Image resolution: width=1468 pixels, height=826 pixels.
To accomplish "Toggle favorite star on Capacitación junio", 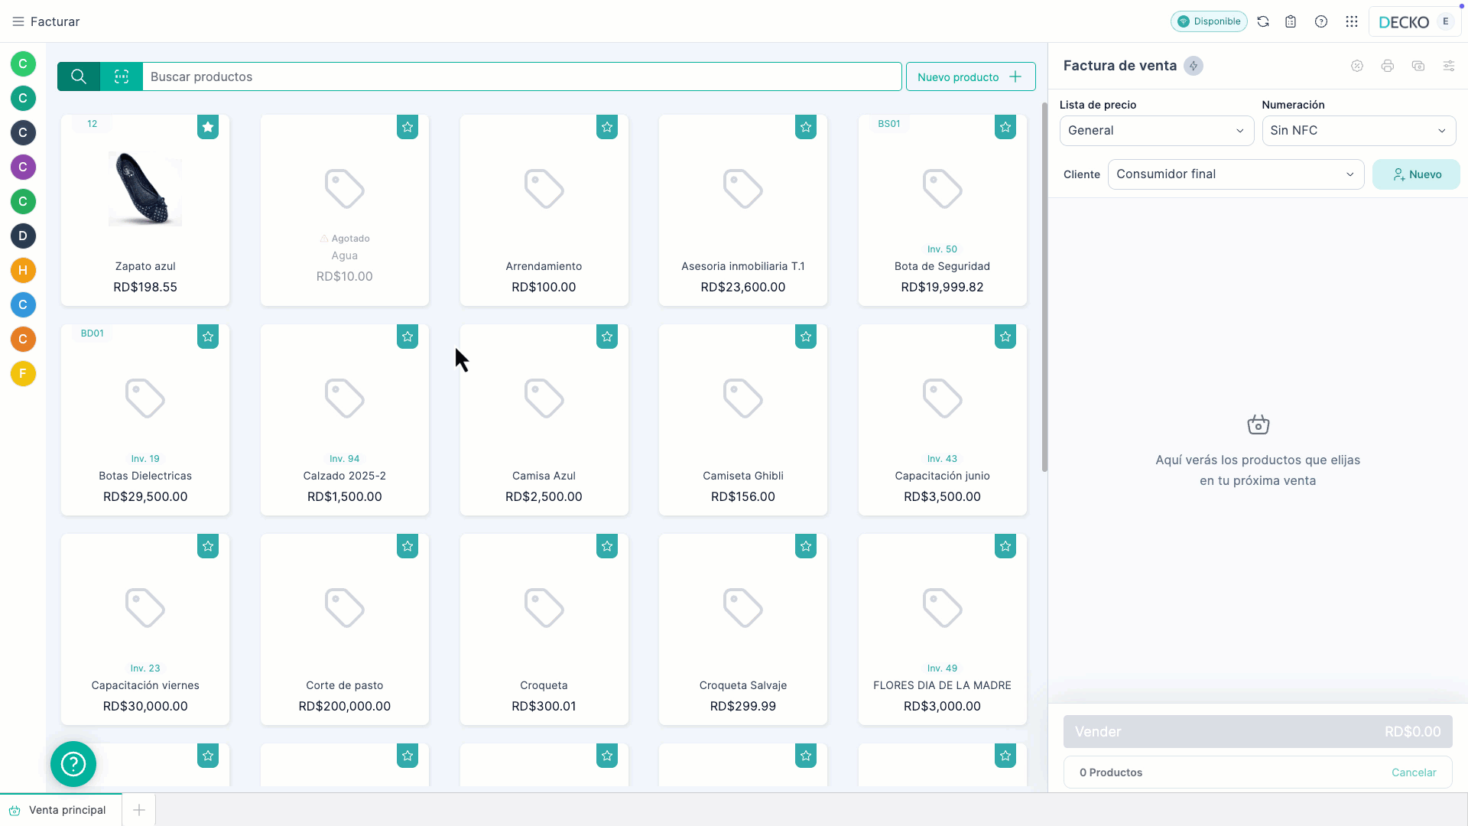I will 1005,337.
